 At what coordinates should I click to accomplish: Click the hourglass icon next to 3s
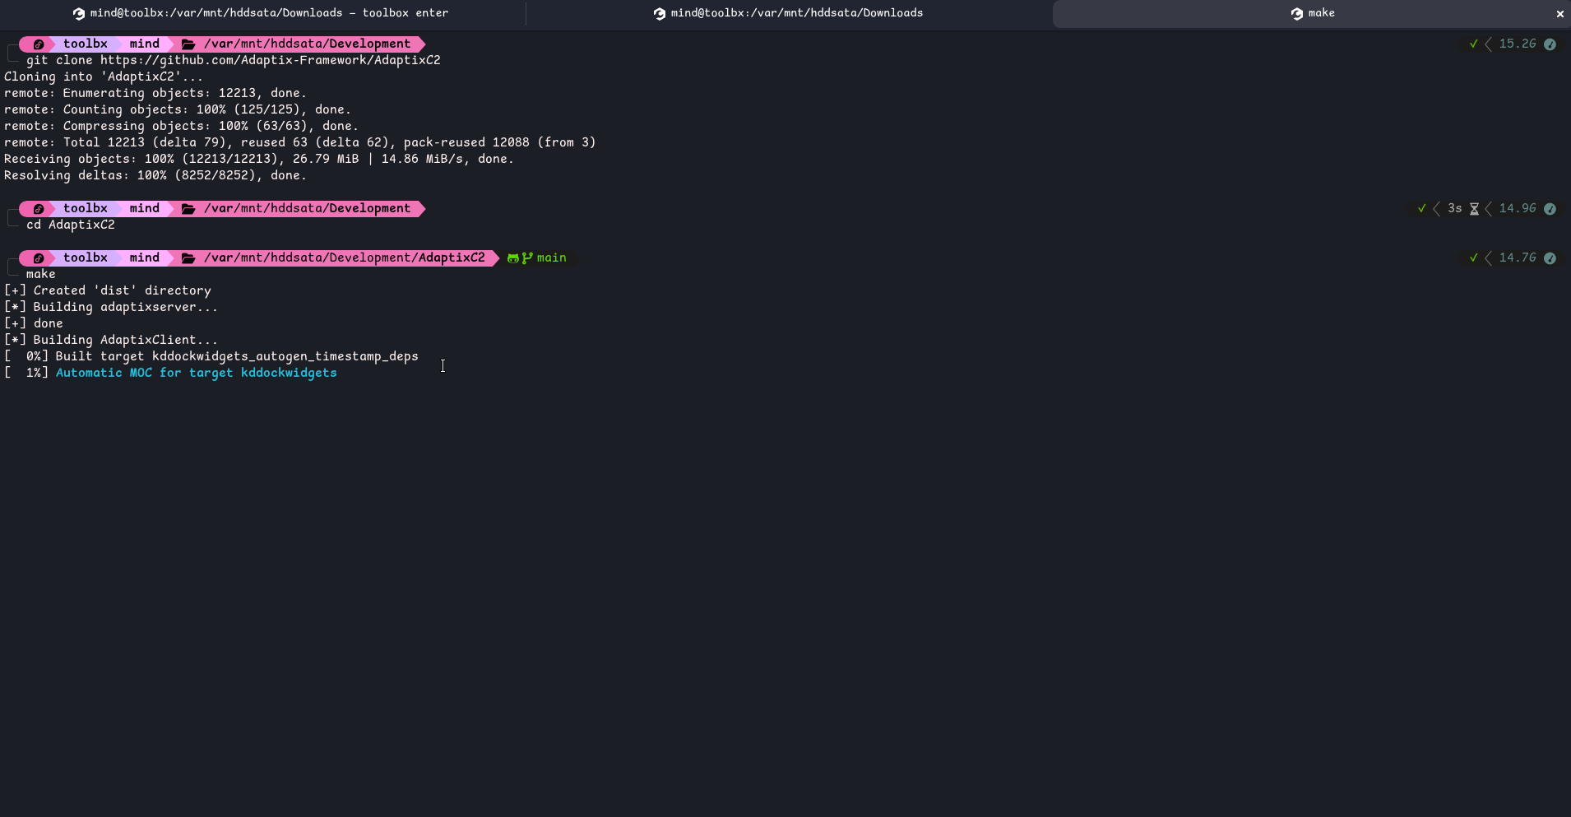click(1474, 209)
